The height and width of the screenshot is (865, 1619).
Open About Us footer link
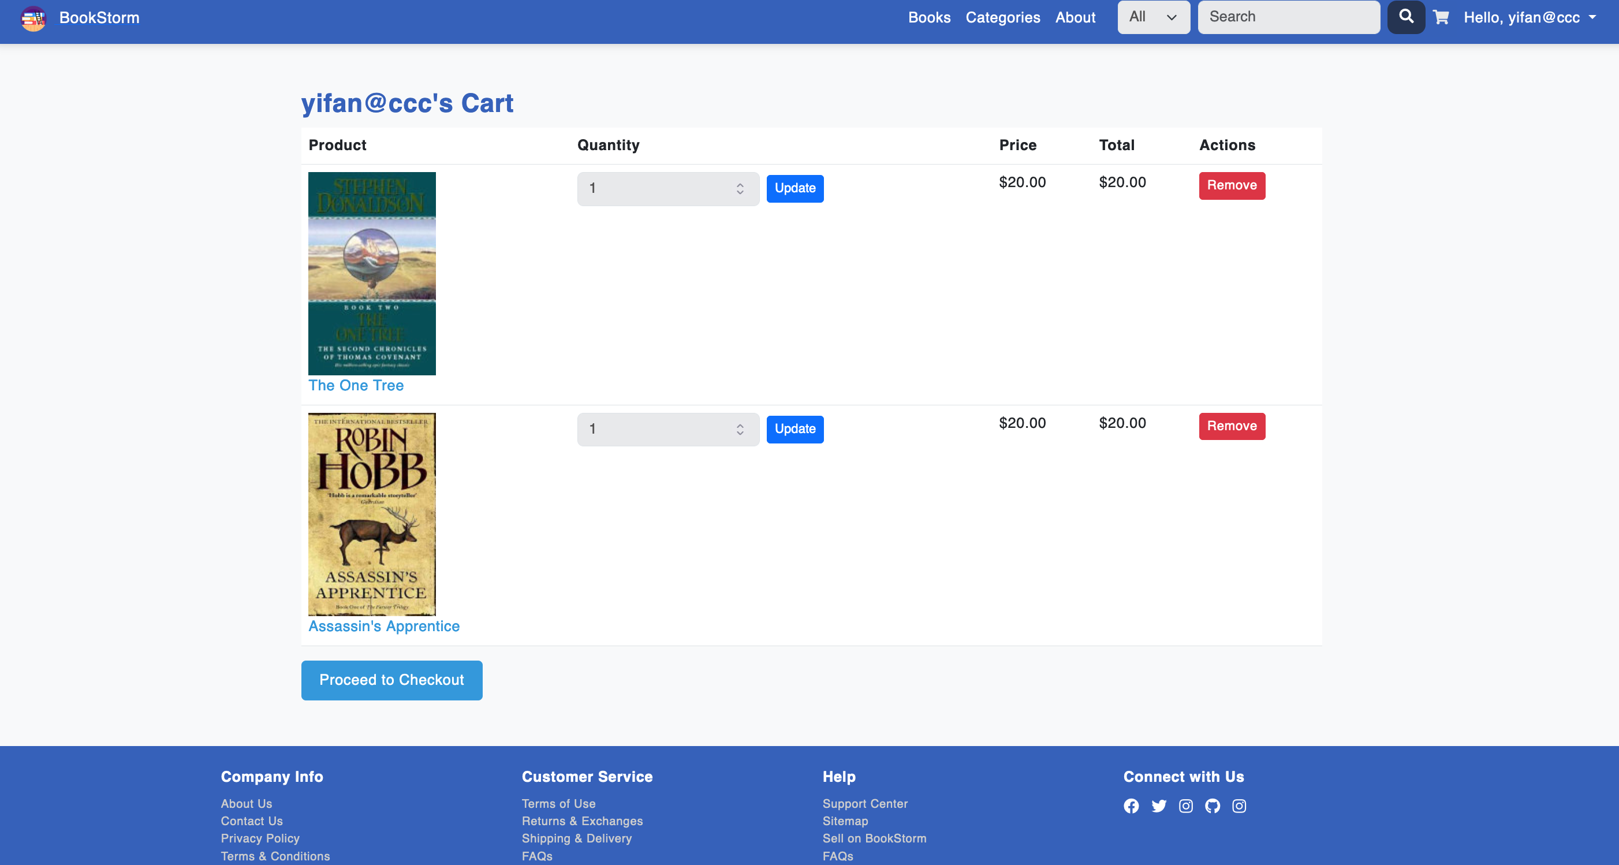click(247, 803)
